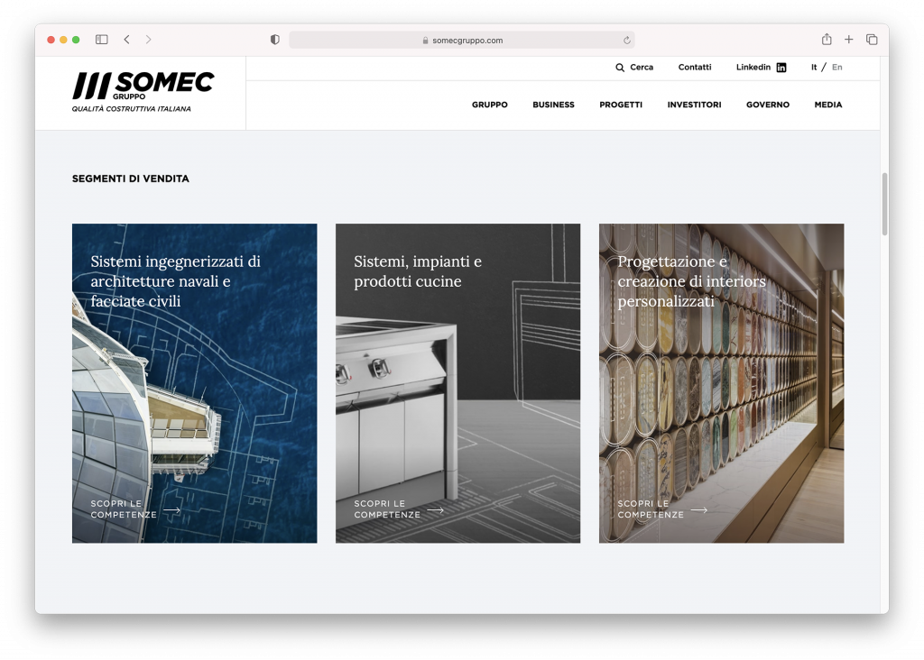The height and width of the screenshot is (660, 924).
Task: Add a new tab with the plus icon
Action: (848, 40)
